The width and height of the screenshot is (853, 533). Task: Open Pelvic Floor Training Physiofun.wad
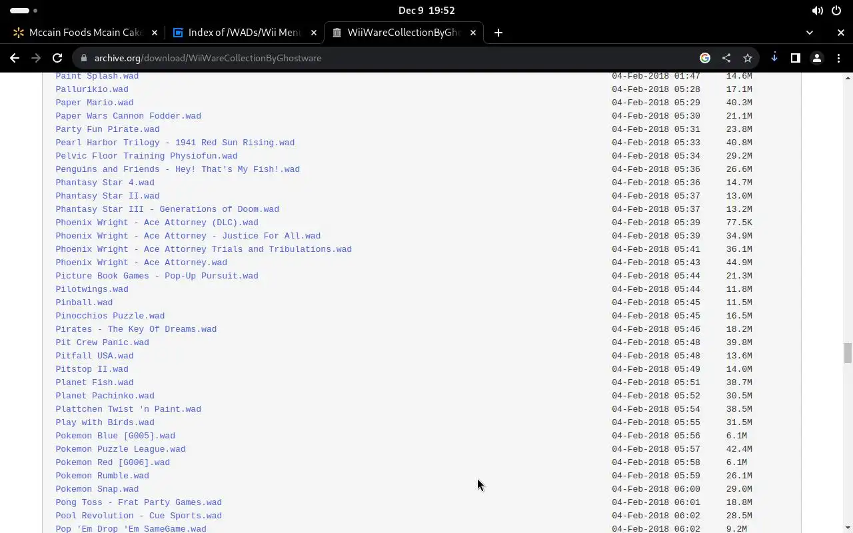tap(147, 156)
